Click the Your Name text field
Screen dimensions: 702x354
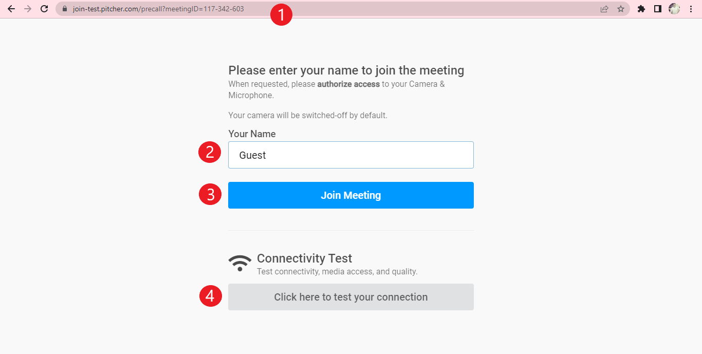[x=351, y=155]
